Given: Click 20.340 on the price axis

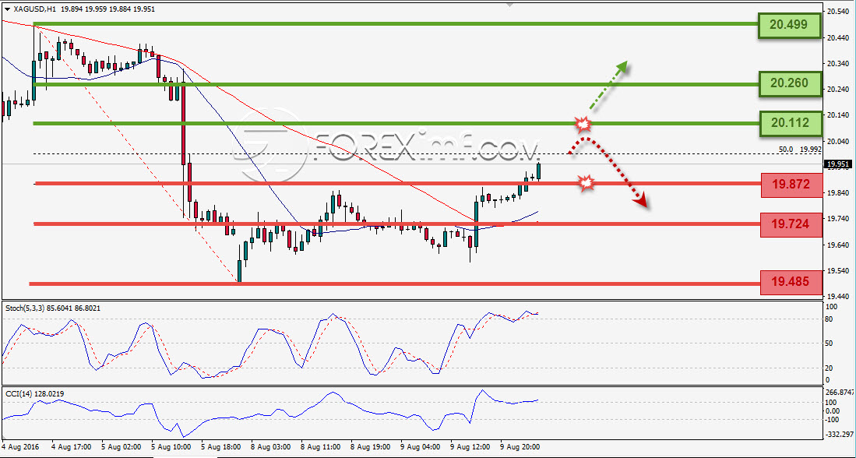Looking at the screenshot, I should (x=838, y=63).
